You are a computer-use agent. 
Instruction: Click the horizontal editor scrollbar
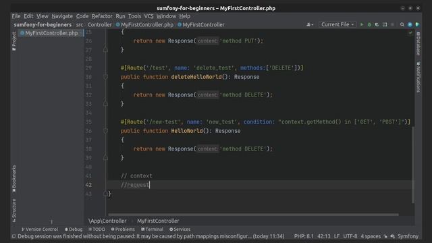pyautogui.click(x=254, y=215)
